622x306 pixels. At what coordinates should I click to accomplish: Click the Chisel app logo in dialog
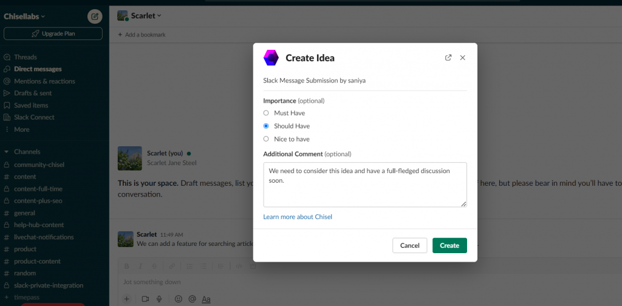click(272, 58)
